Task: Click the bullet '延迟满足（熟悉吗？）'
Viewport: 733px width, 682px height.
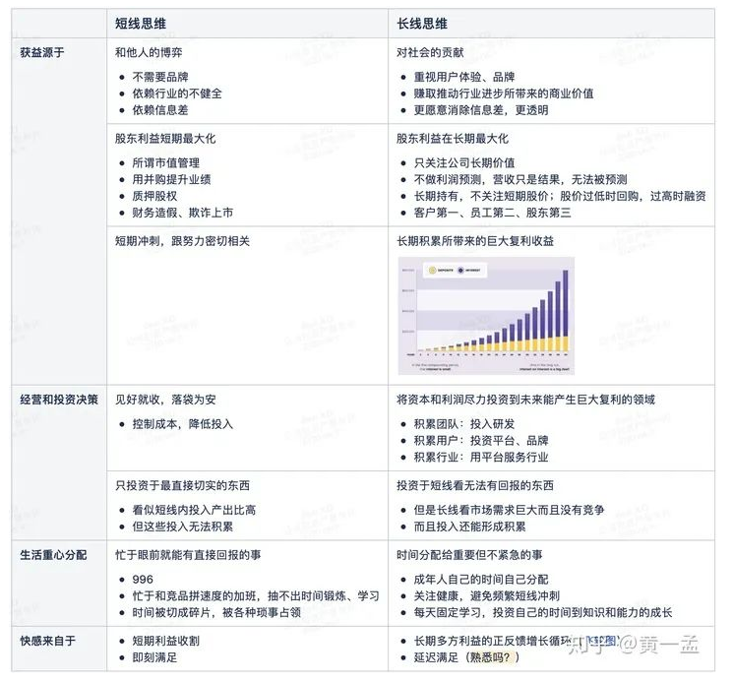Action: (466, 657)
